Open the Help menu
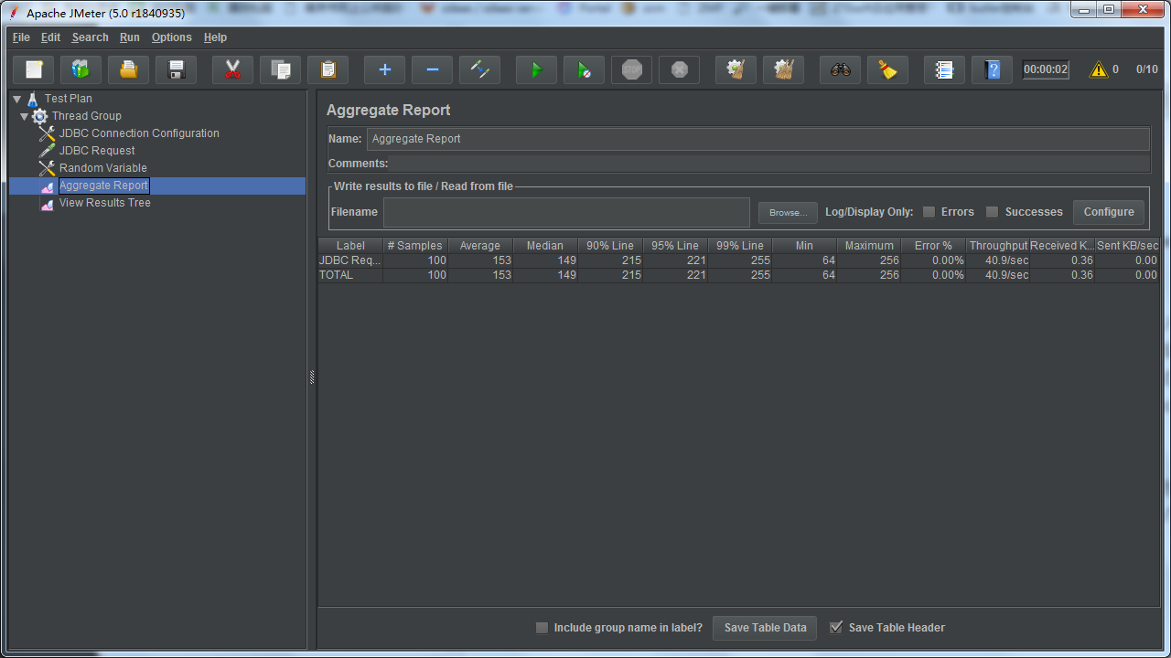1171x658 pixels. tap(215, 37)
